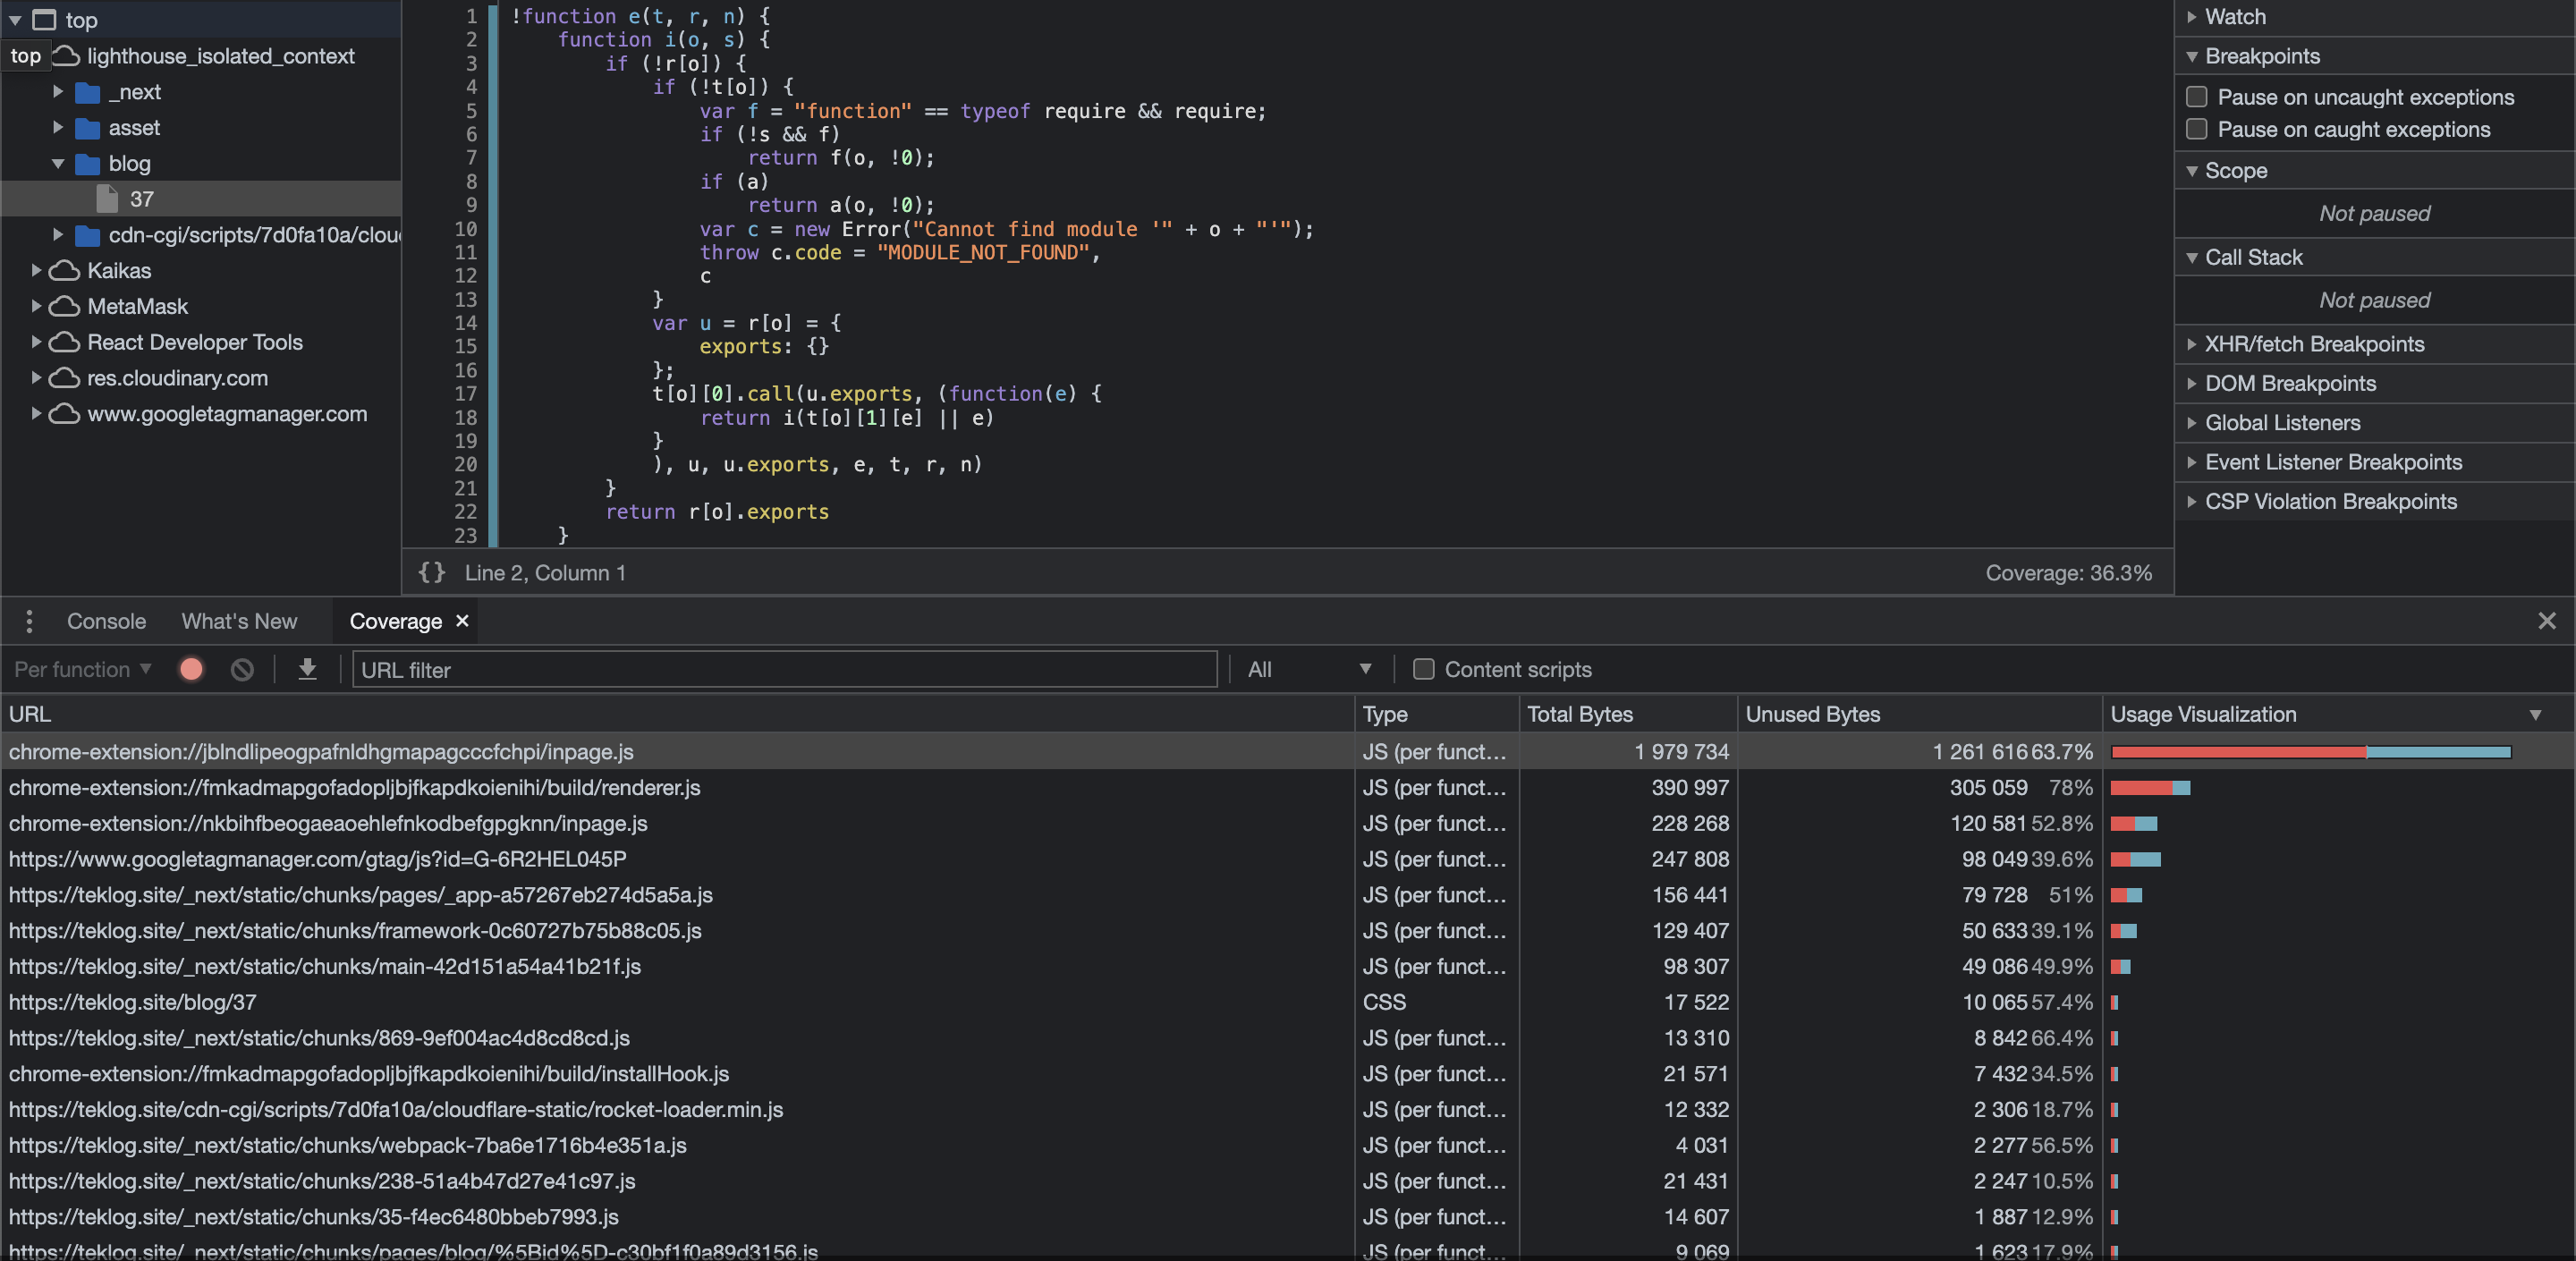
Task: Click the MetaMask cloud icon
Action: (64, 307)
